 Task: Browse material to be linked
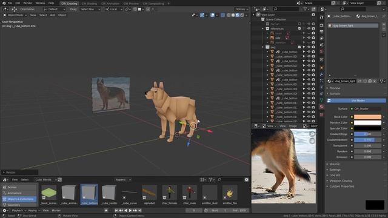330,81
